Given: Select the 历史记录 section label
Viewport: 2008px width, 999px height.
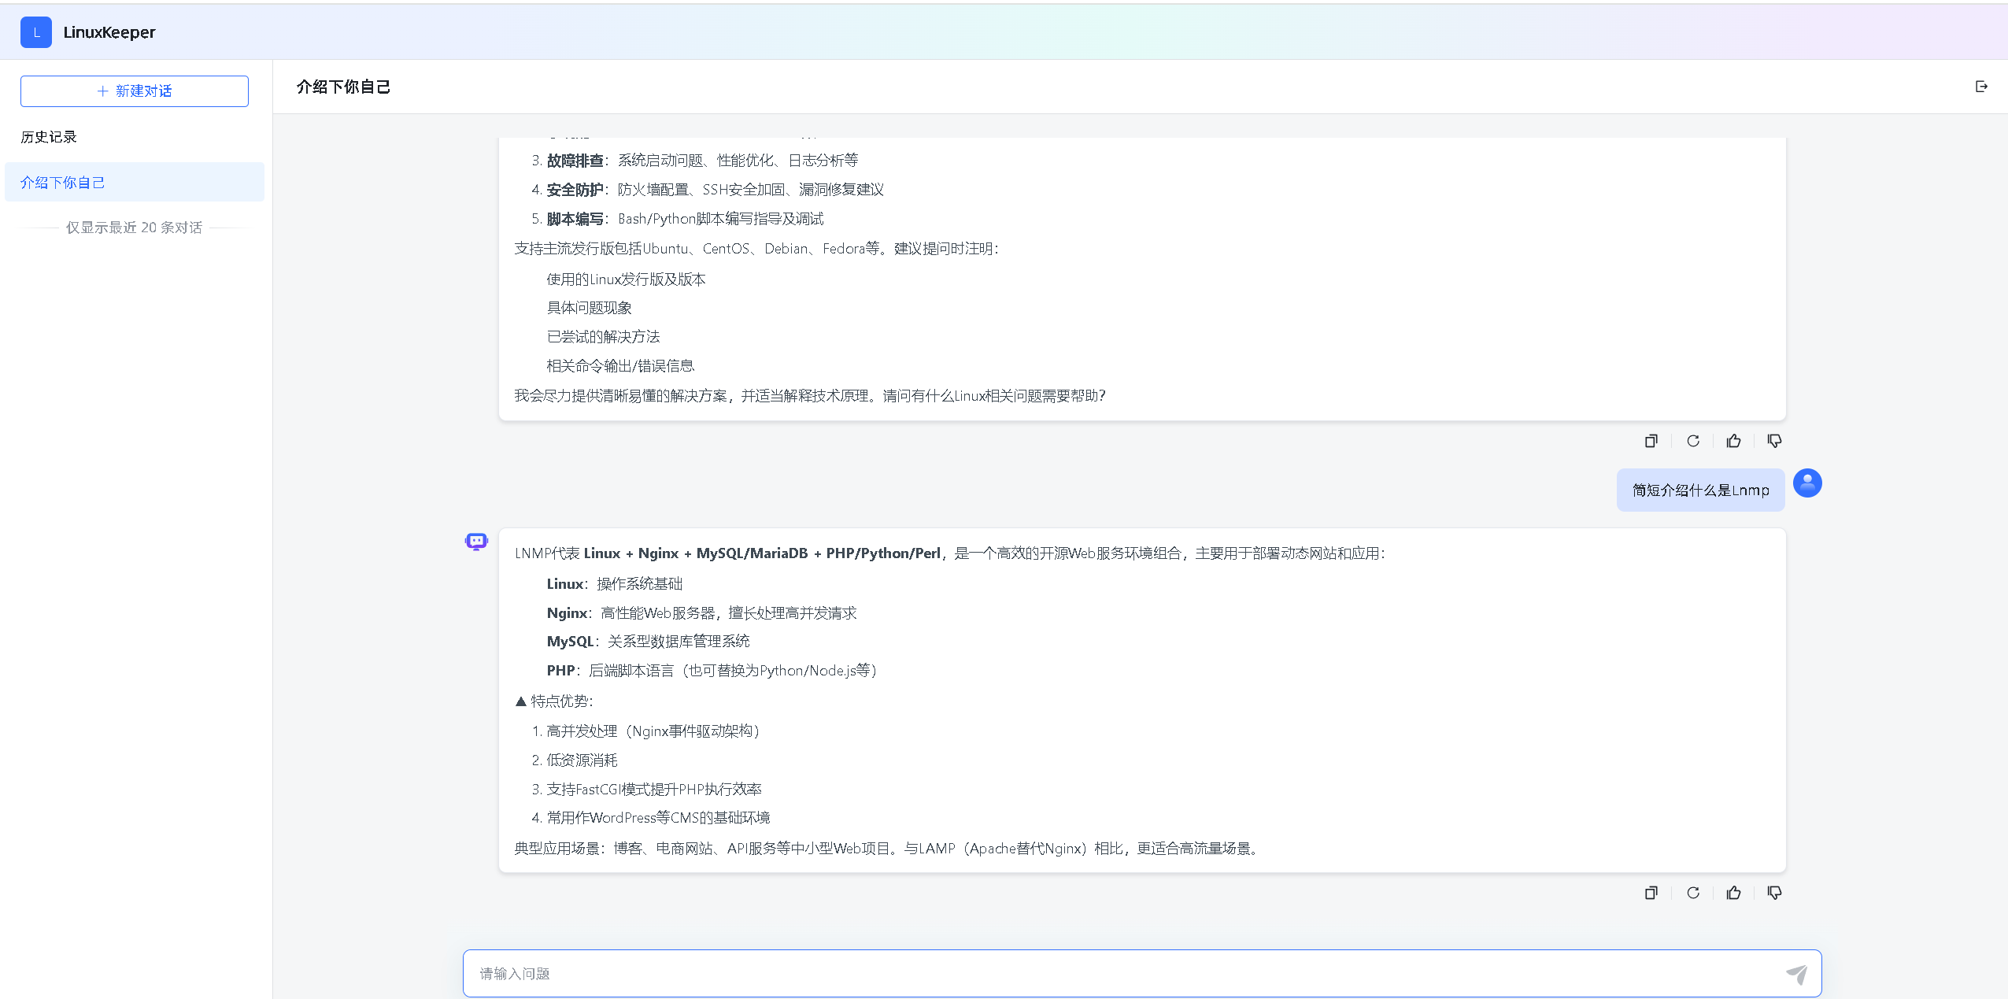Looking at the screenshot, I should pos(48,136).
